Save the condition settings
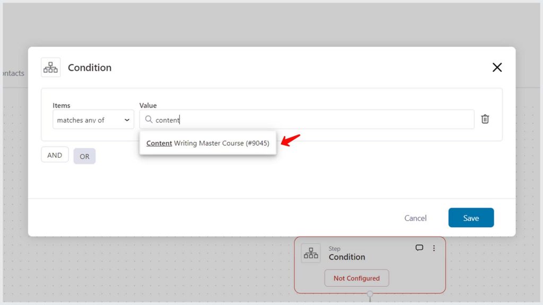Image resolution: width=543 pixels, height=305 pixels. [x=471, y=218]
